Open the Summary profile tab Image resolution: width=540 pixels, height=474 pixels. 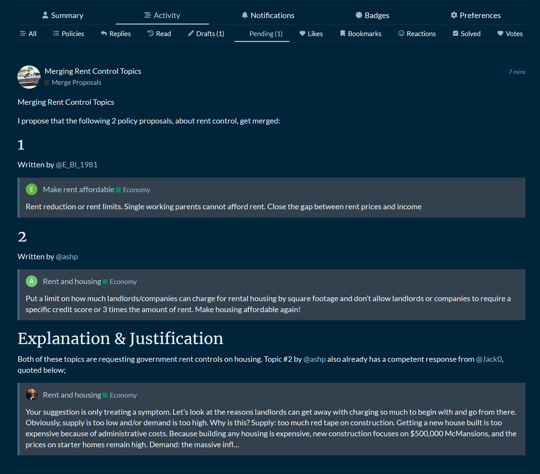tap(63, 15)
